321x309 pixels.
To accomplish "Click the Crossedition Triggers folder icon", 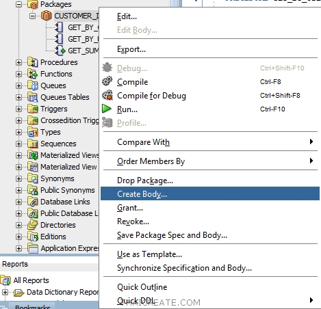I will click(33, 120).
